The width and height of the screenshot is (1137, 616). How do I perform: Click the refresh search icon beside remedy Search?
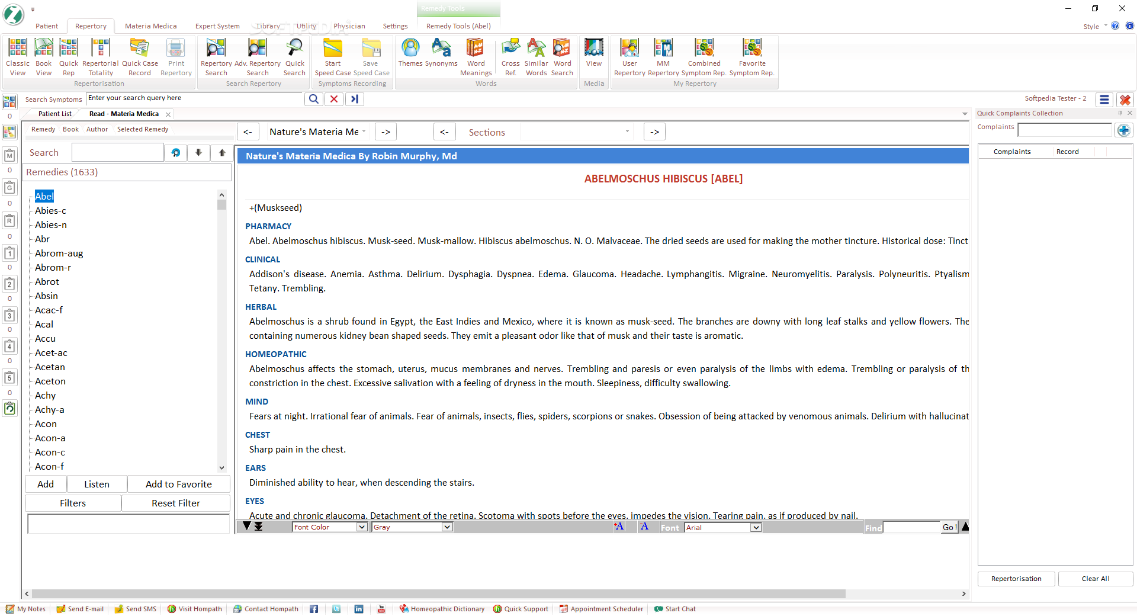[176, 153]
